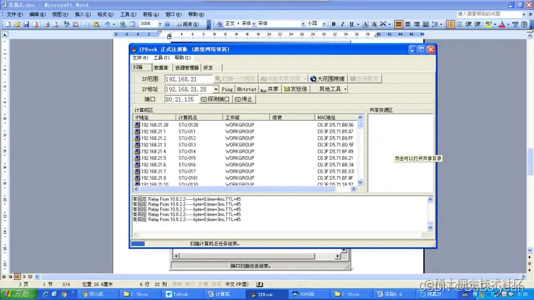Create a new blank document in Word
This screenshot has height=300, width=534.
point(8,24)
